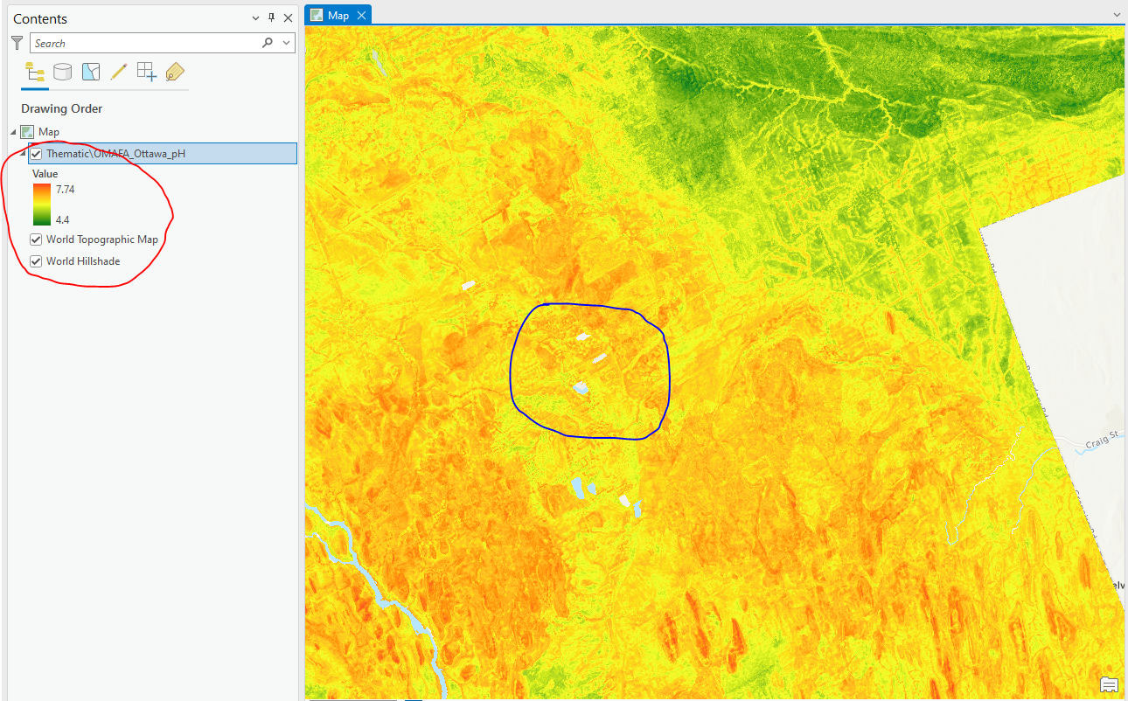
Task: Hide the World Hillshade basemap layer
Action: 35,260
